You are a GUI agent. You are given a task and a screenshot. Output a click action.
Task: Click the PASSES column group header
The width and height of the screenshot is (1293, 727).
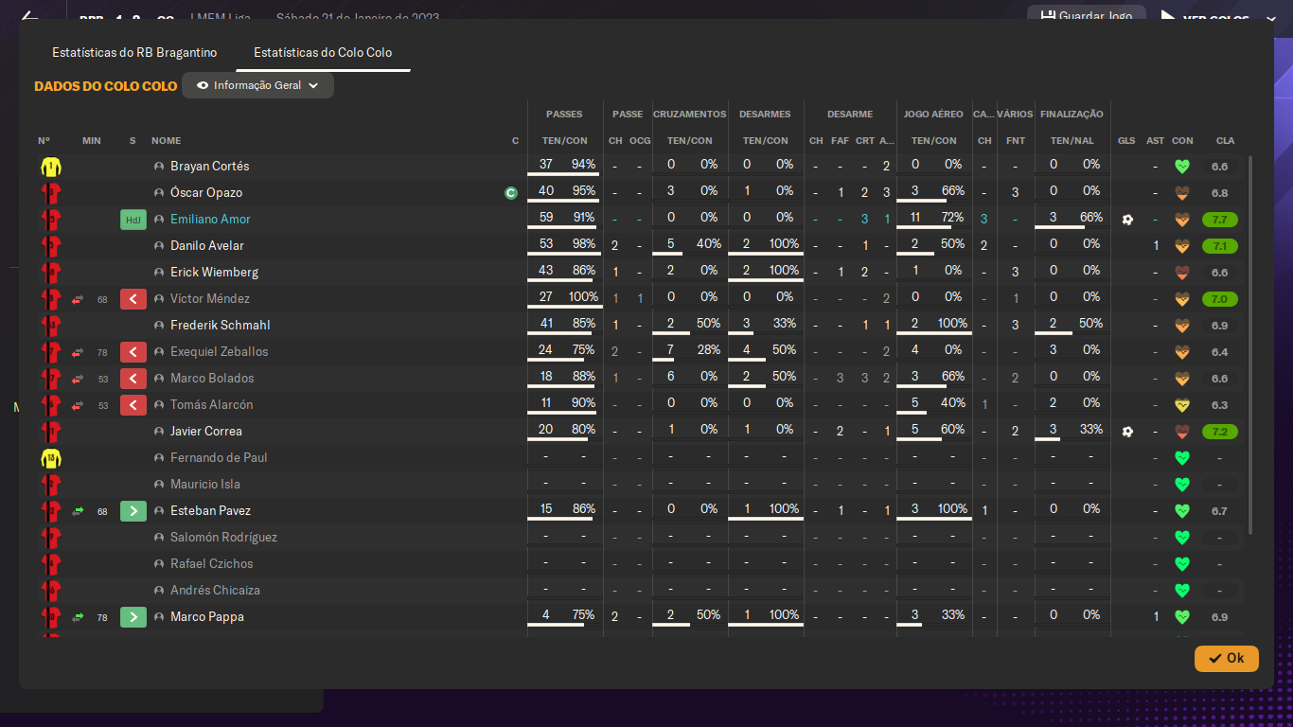tap(564, 115)
